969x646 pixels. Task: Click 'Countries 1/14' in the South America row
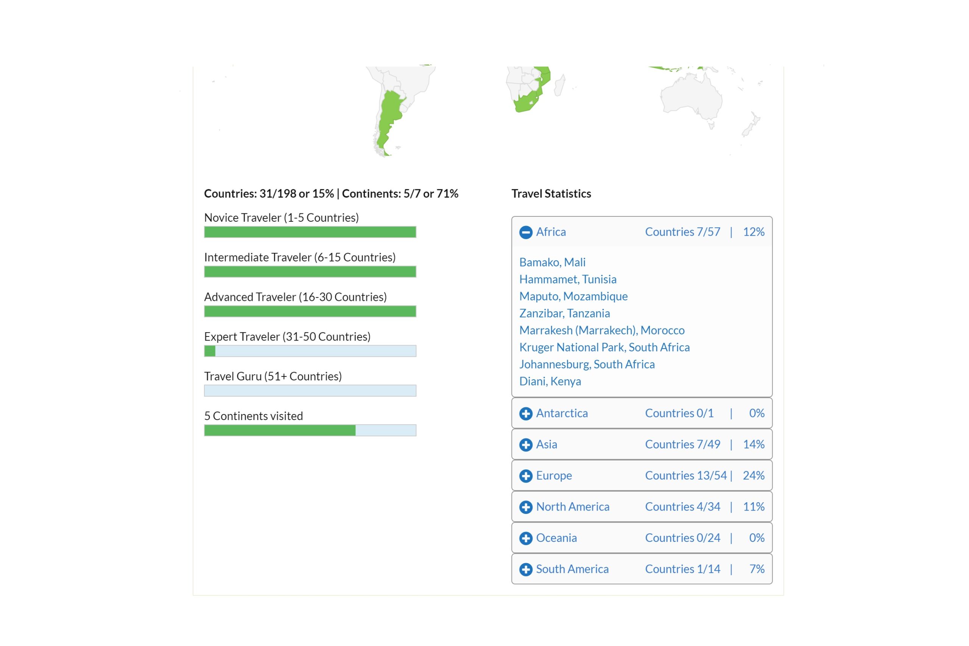(683, 569)
